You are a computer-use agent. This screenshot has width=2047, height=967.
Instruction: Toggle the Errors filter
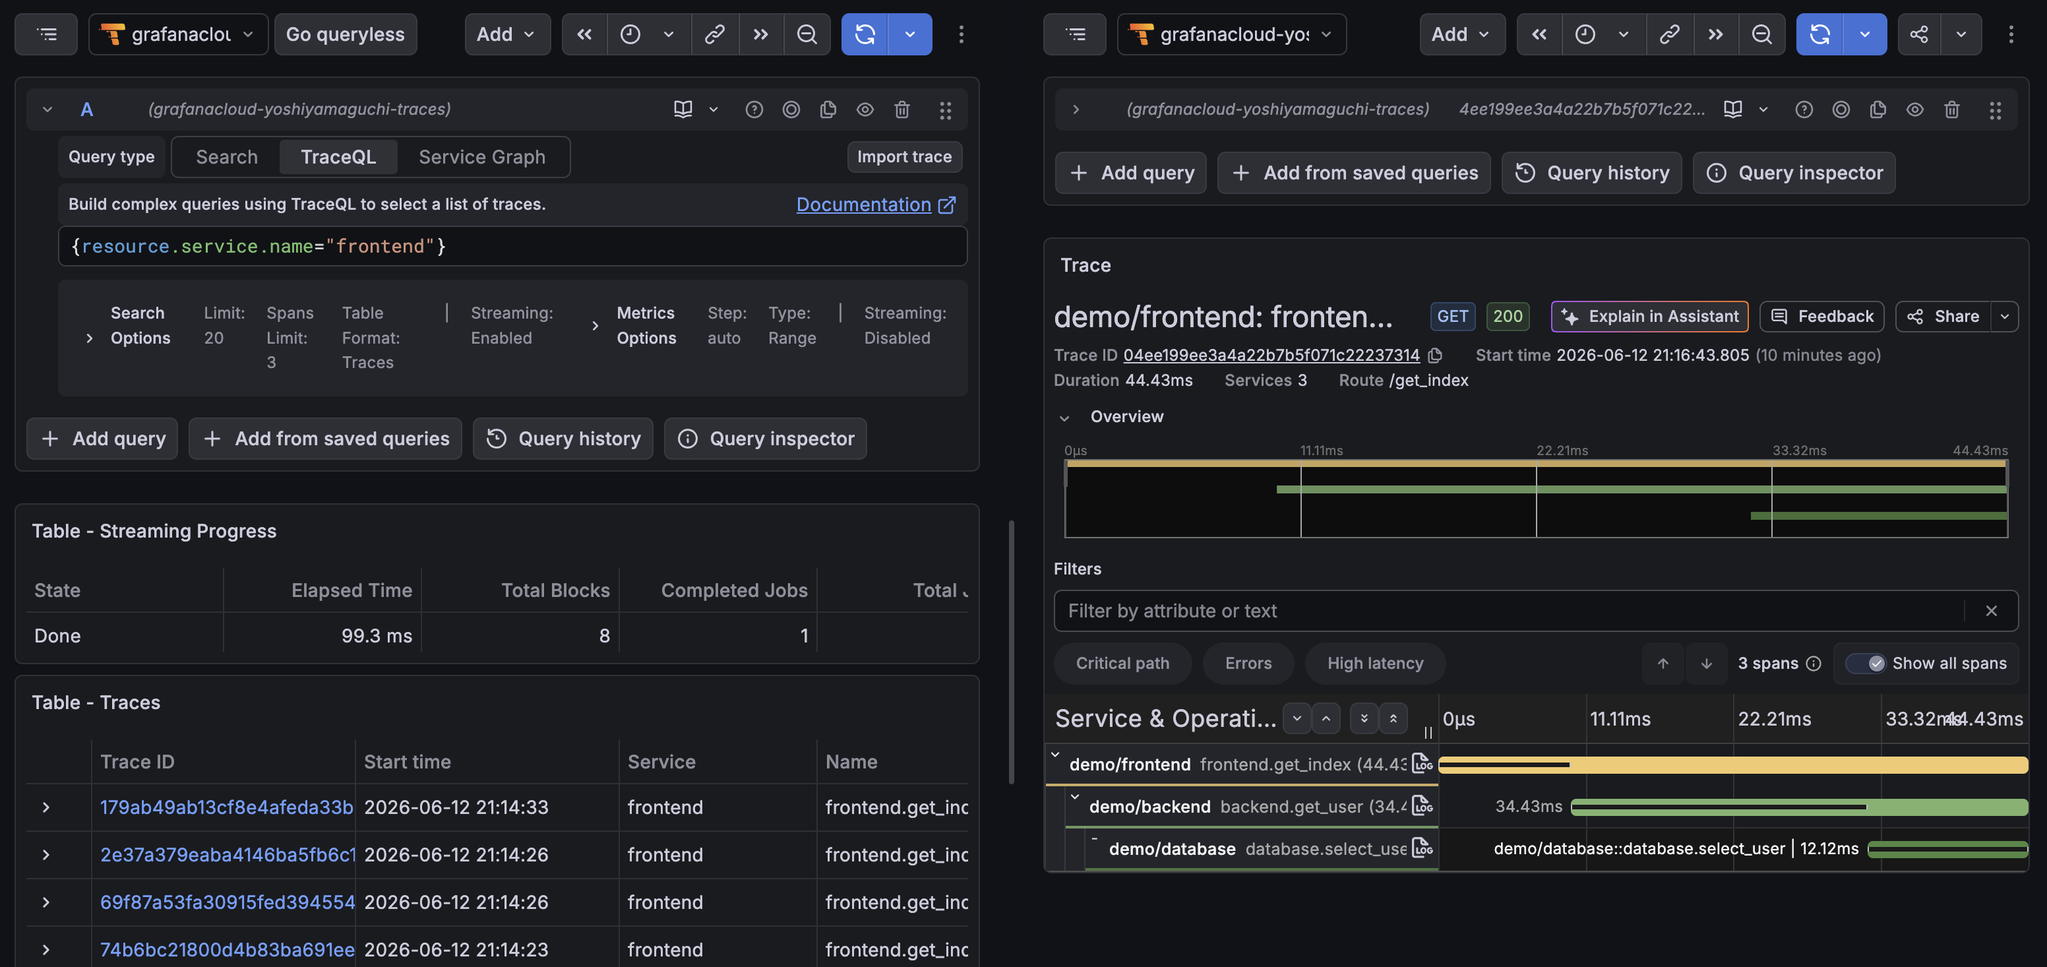[x=1248, y=664]
